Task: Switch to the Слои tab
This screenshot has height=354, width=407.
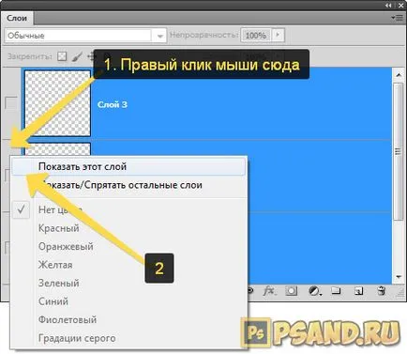Action: tap(17, 18)
